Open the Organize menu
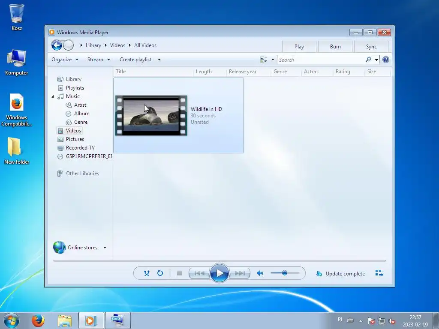The image size is (439, 329). 65,60
